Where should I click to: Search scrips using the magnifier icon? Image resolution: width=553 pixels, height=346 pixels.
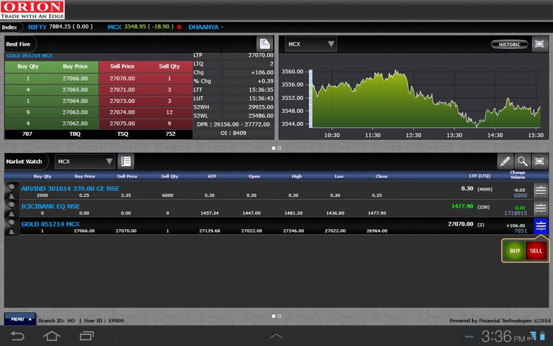523,161
